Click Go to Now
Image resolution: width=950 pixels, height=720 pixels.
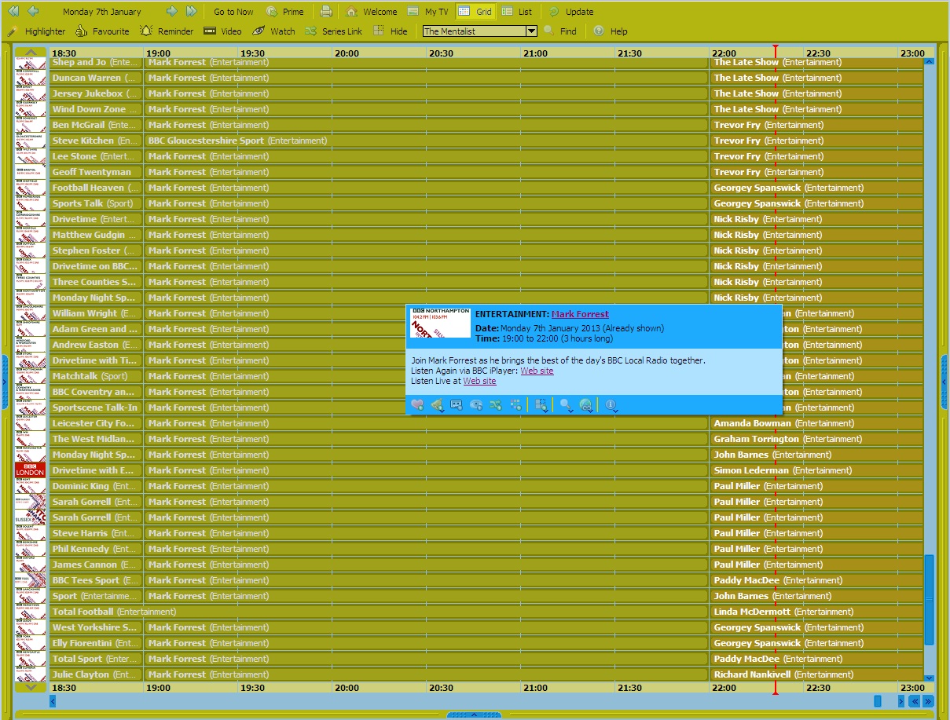pos(233,12)
